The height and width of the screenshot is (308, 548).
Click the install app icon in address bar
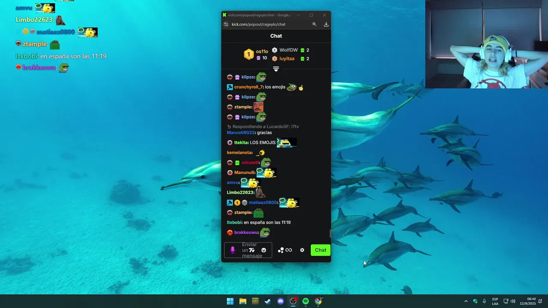click(x=326, y=24)
